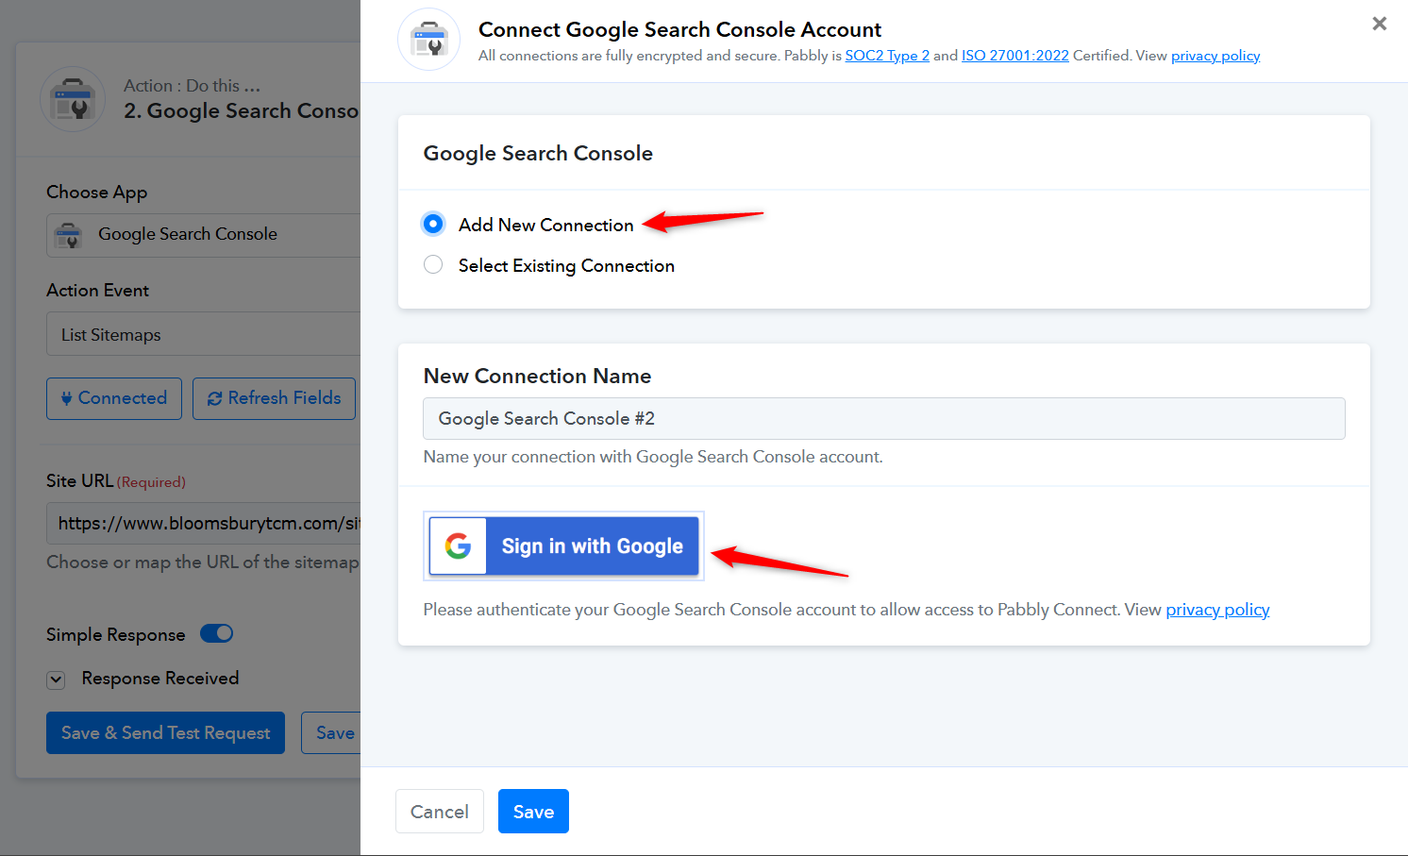Toggle the Simple Response switch
Viewport: 1408px width, 856px height.
click(x=217, y=633)
